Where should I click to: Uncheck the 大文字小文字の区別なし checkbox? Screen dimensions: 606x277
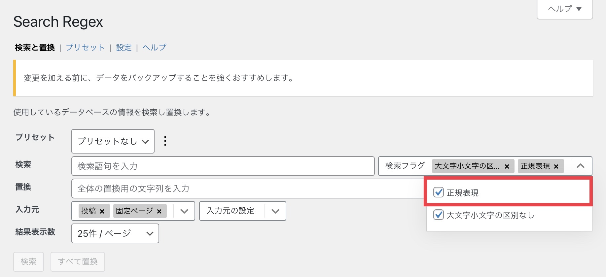(x=439, y=215)
